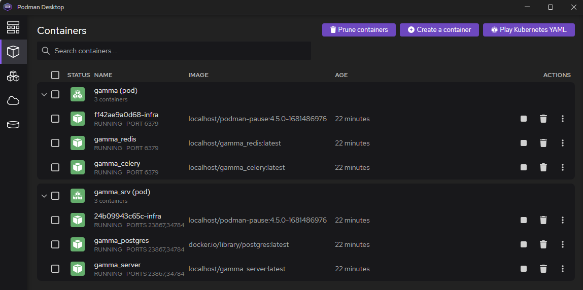Open more actions for 24b09943c65c-infra
583x290 pixels.
(563, 220)
